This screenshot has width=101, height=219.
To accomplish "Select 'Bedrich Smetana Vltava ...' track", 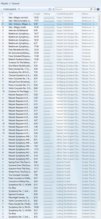I will point(49,59).
